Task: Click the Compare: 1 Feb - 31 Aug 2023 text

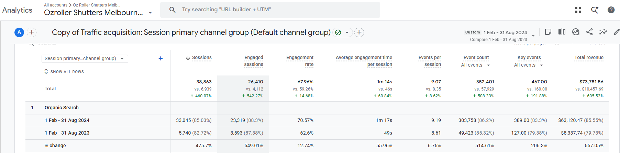Action: point(498,40)
